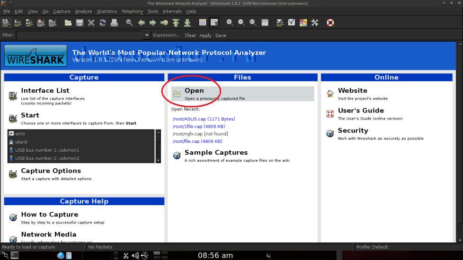Open help lifebuoy toolbar icon
463x260 pixels.
(x=330, y=23)
